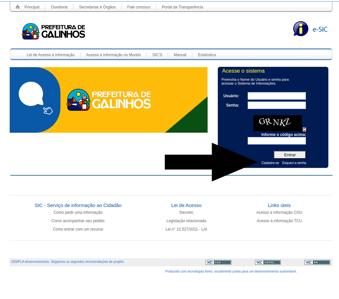The image size is (339, 299).
Task: Click the yellow Prefeitura de Galinhos banner
Action: click(109, 100)
